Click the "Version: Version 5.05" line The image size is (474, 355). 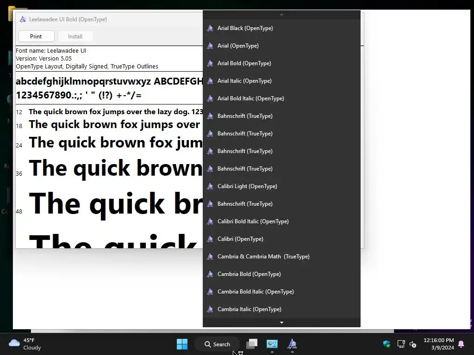click(44, 59)
